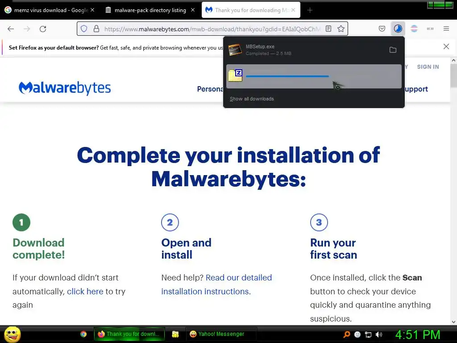This screenshot has height=343, width=457.
Task: Focus the malwarebytes.com address bar
Action: click(212, 29)
